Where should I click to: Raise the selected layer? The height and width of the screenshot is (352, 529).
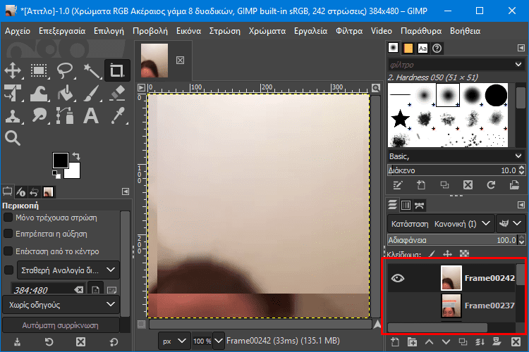click(x=429, y=342)
